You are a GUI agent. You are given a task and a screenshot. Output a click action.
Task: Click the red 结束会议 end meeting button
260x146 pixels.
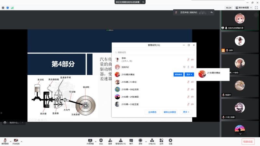pyautogui.click(x=248, y=141)
